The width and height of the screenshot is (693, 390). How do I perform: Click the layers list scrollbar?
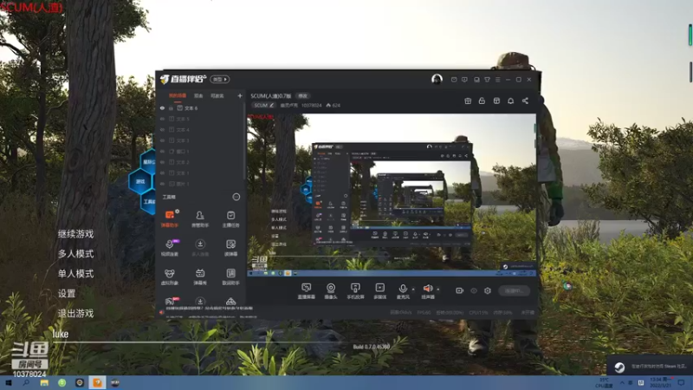pyautogui.click(x=244, y=141)
